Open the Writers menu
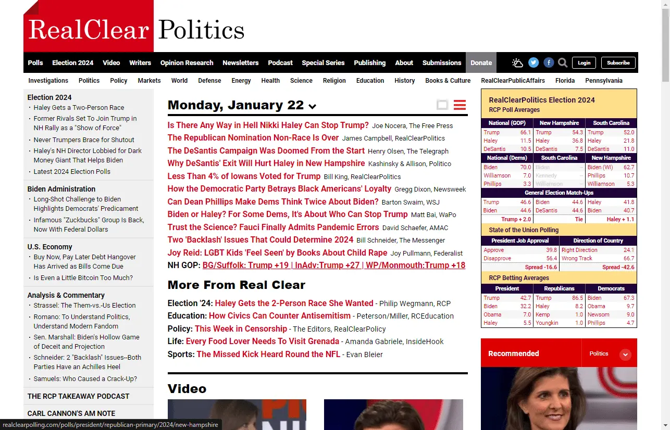The image size is (670, 430). [140, 62]
